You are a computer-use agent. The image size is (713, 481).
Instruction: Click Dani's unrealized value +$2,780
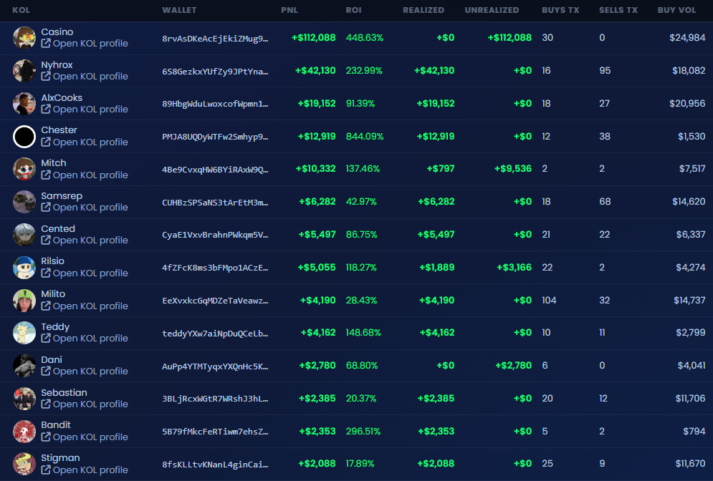(513, 366)
